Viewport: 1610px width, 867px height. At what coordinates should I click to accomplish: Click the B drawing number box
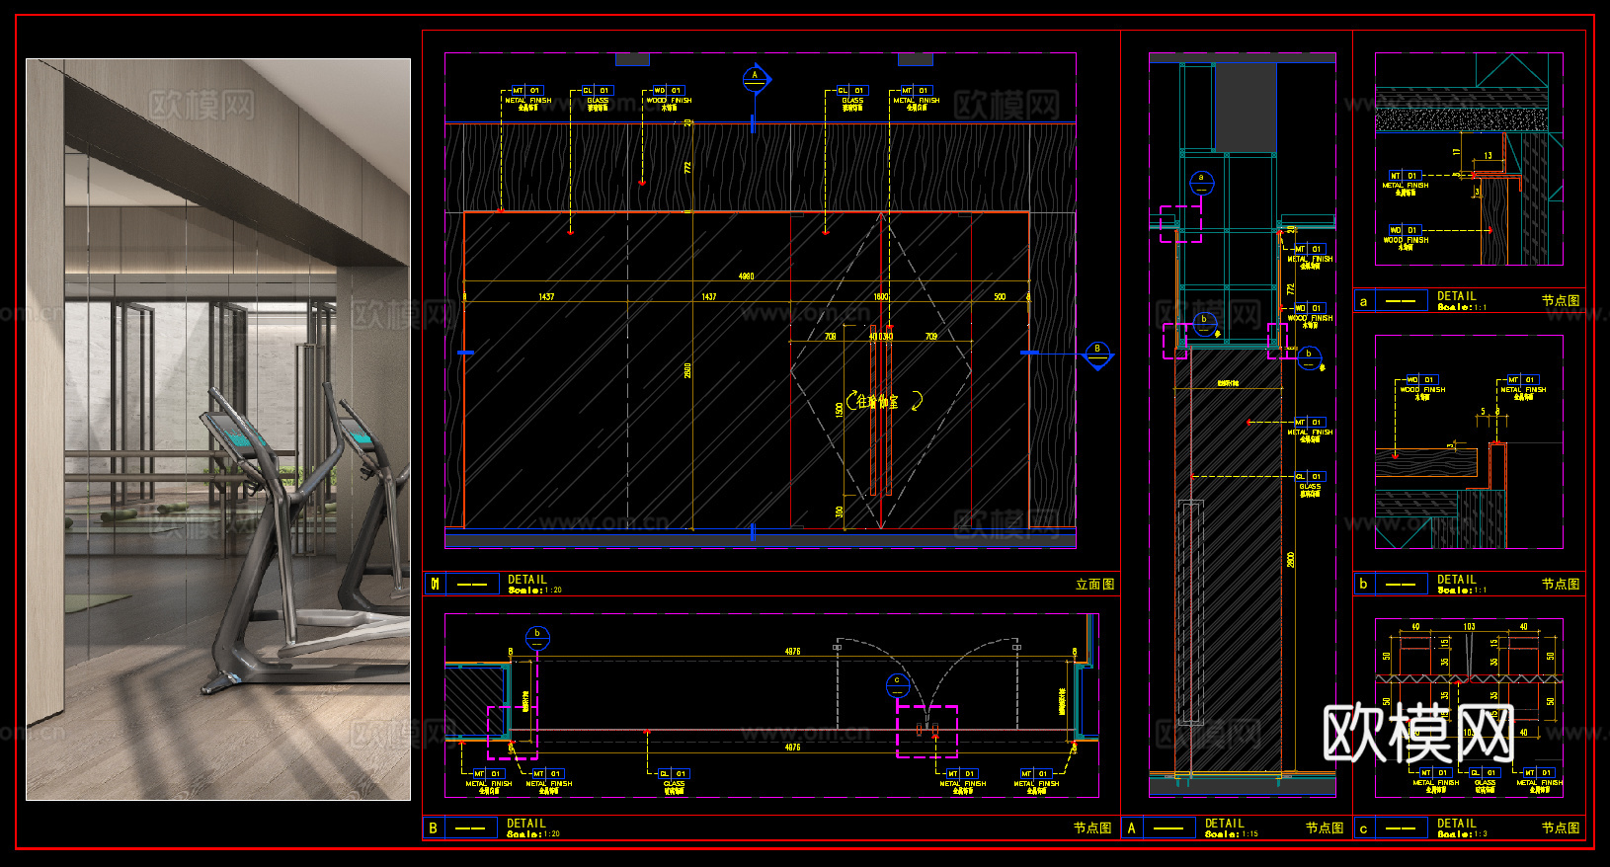tap(433, 828)
